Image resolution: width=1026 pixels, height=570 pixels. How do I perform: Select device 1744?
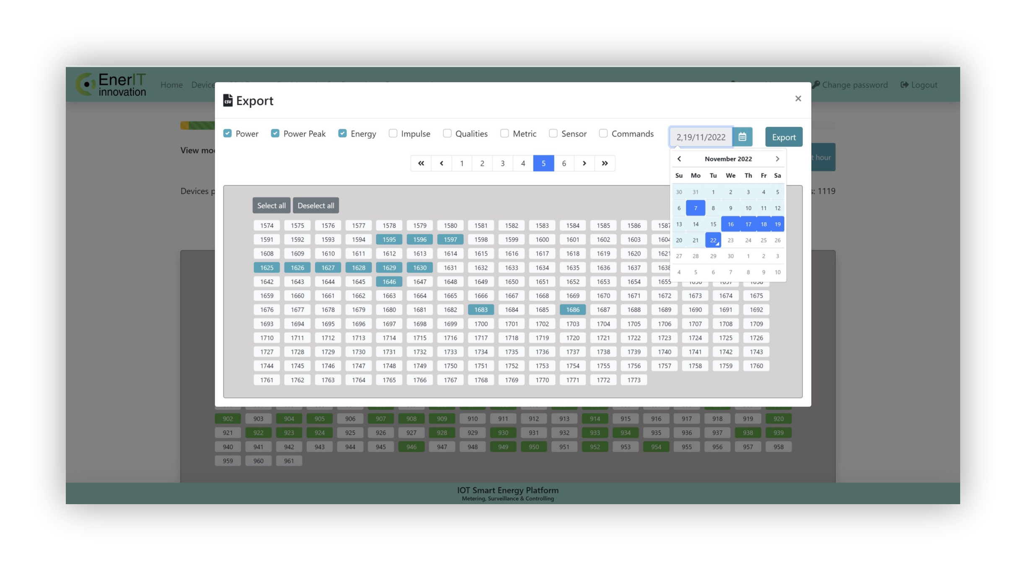click(x=267, y=366)
